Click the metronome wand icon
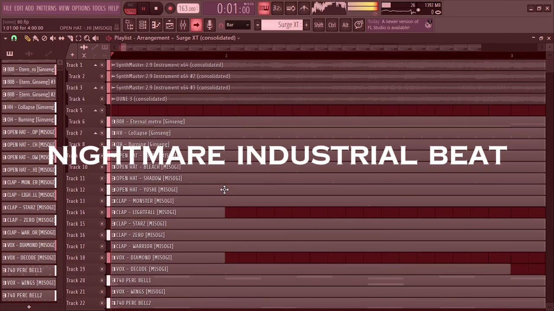This screenshot has width=554, height=311. (x=304, y=8)
